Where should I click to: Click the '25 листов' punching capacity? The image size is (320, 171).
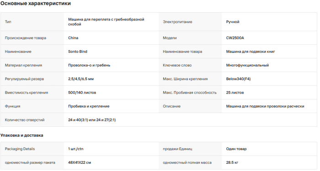point(235,93)
